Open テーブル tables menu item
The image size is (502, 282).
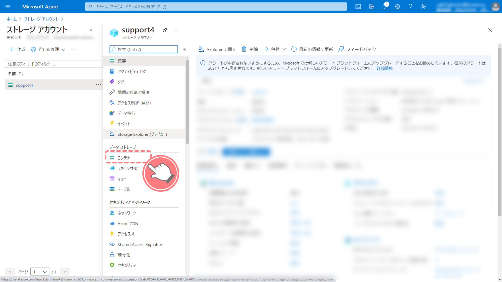123,189
